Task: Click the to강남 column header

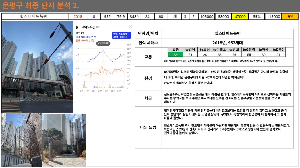Action: click(190, 50)
